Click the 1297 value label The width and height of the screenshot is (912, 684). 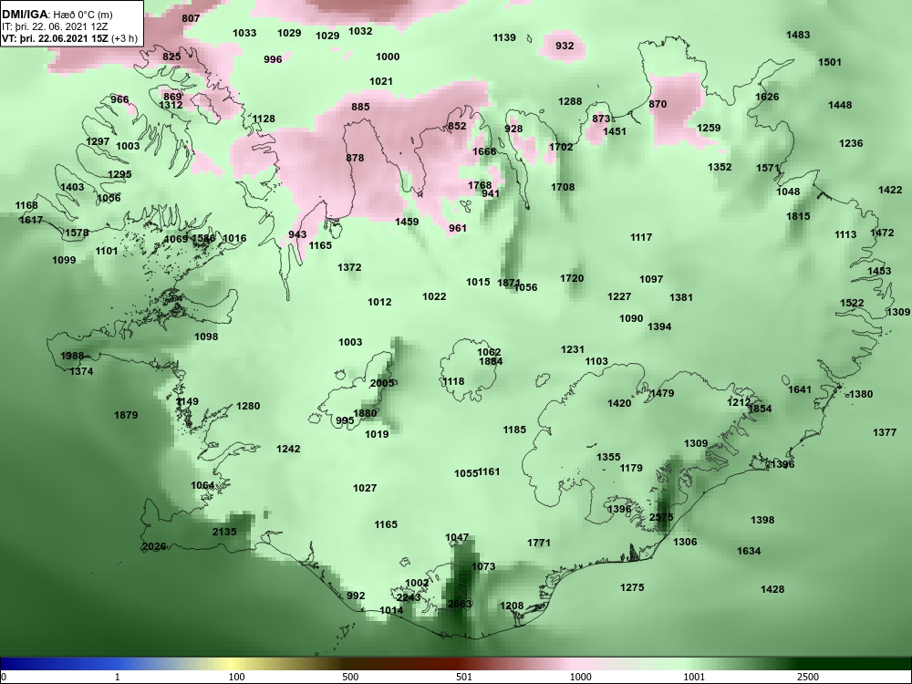click(98, 141)
